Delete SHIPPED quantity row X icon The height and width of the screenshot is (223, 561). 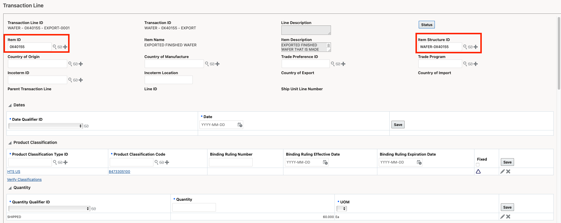coord(508,217)
